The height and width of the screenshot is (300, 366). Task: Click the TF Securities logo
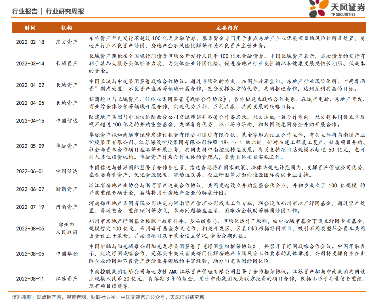pos(337,9)
